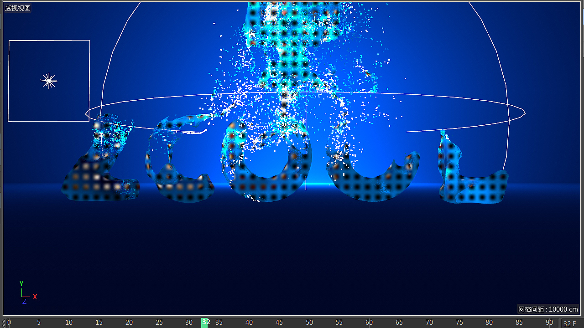Click the 网格间距 : 10000 cm readout
Image resolution: width=584 pixels, height=328 pixels.
548,309
